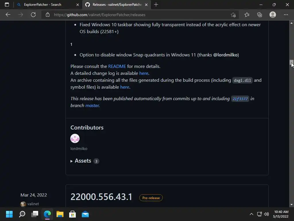The height and width of the screenshot is (221, 294).
Task: Open the Favorites list
Action: coord(247,15)
